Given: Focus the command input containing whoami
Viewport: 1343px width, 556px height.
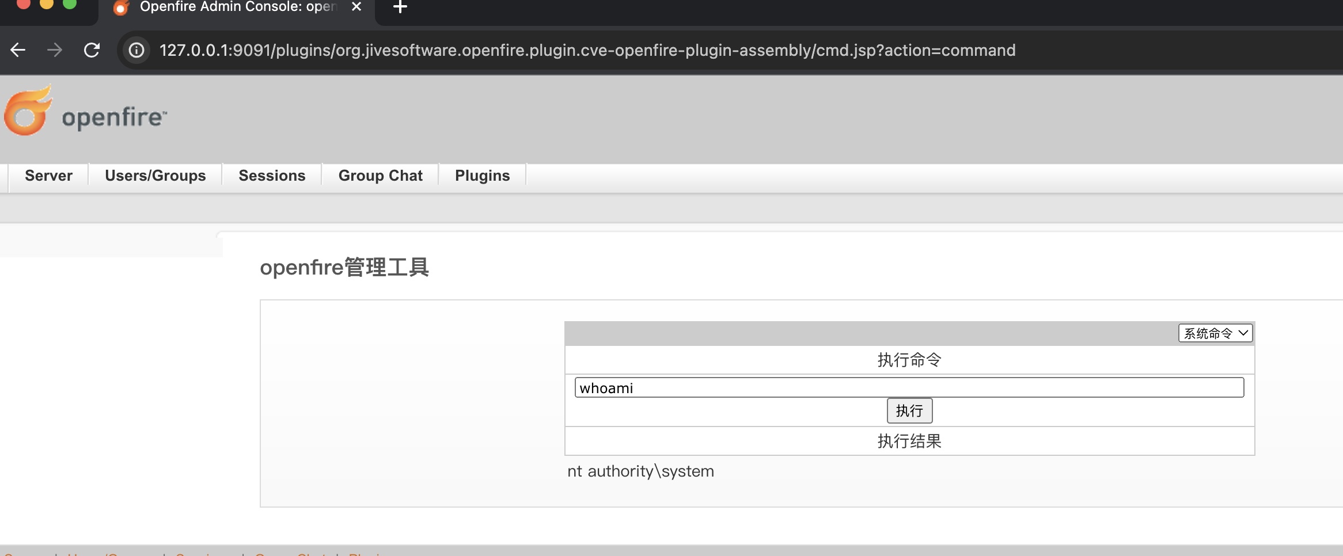Looking at the screenshot, I should [x=909, y=387].
